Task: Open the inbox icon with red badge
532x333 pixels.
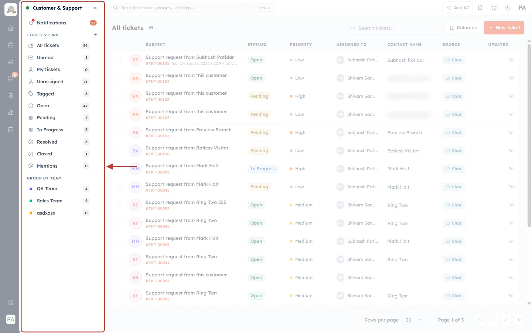Action: (x=11, y=78)
